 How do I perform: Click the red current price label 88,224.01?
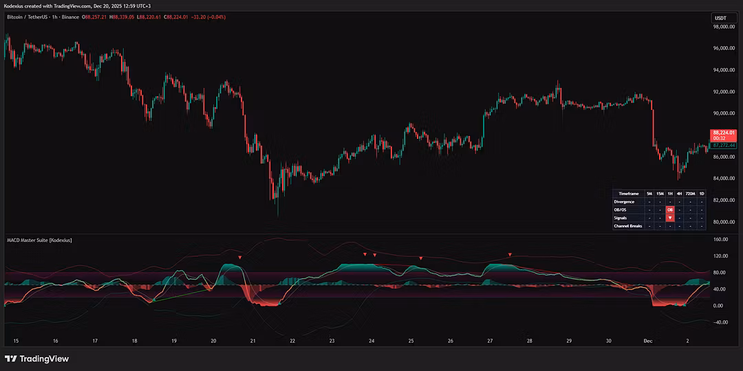point(723,133)
